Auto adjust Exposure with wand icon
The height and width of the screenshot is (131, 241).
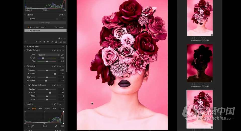(52, 66)
